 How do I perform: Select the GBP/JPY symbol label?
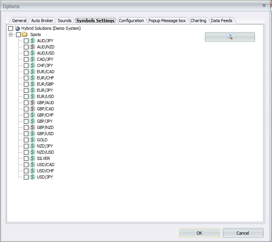tap(45, 121)
